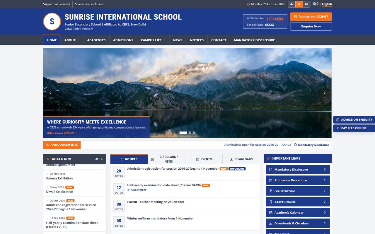Open the paperclip Attachment of the date sheet notice

click(x=137, y=190)
